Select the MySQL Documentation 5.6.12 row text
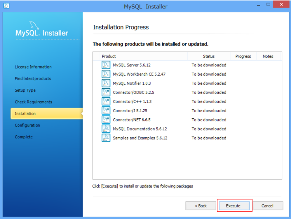This screenshot has height=219, width=291. (140, 129)
